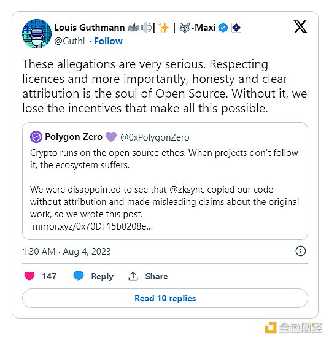Click the X logo icon

(x=300, y=26)
